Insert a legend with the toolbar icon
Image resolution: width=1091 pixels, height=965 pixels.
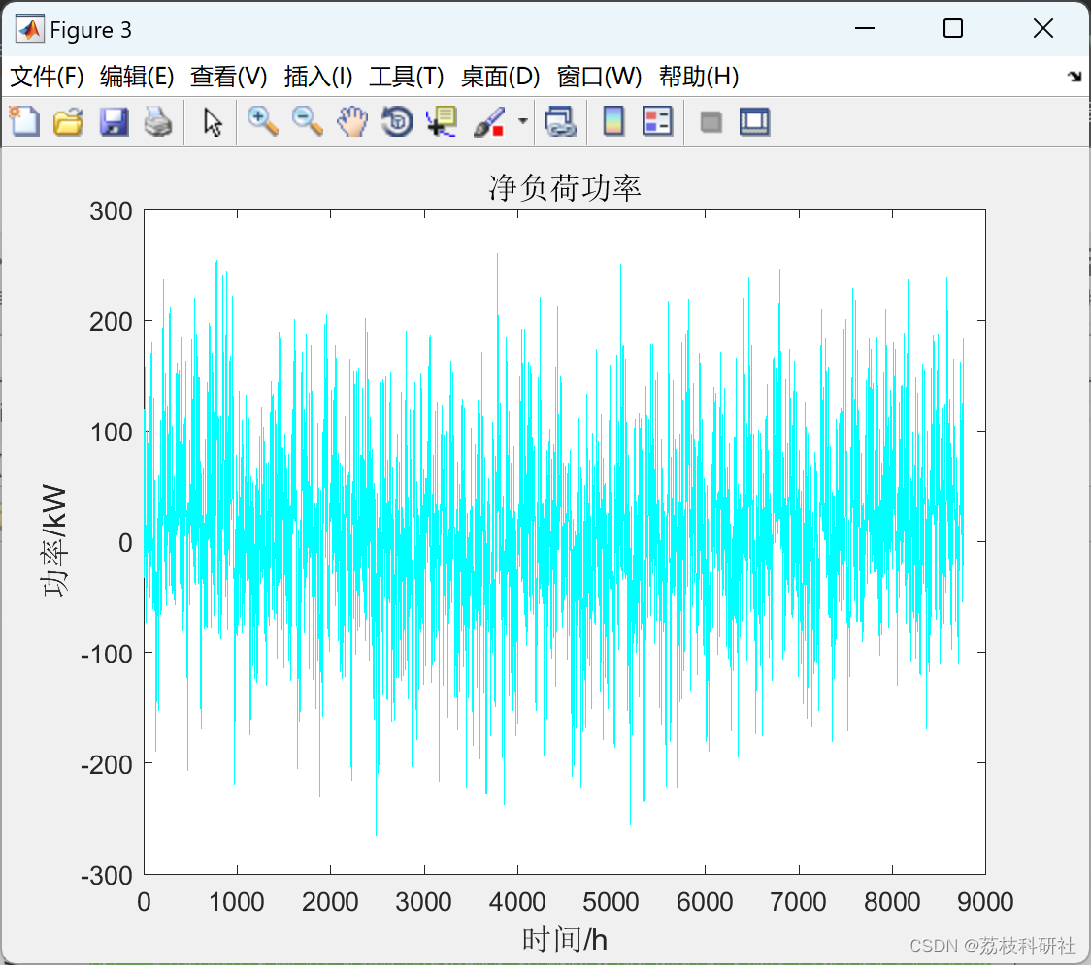pos(657,121)
